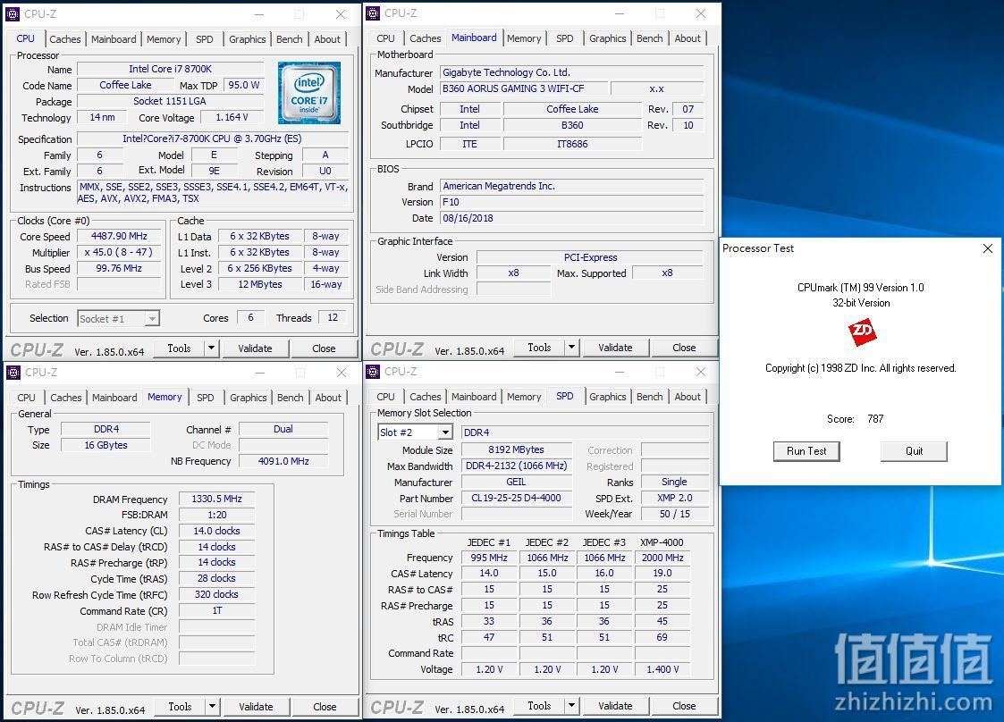Screen dimensions: 1004x722
Task: Click the Bus Speed value 99.76 MHz
Action: click(x=119, y=268)
